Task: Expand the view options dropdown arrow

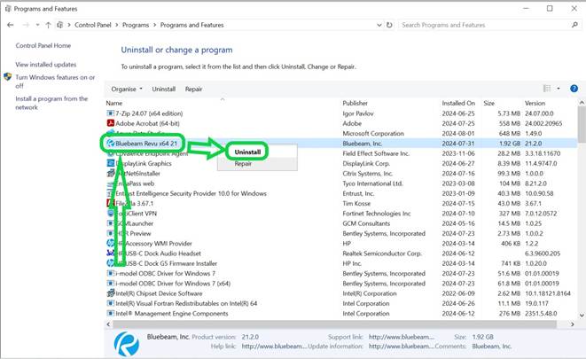Action: coord(559,89)
